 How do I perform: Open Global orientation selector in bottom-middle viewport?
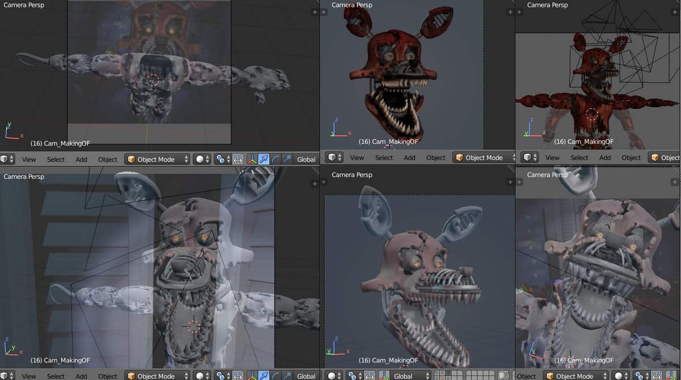tap(411, 376)
